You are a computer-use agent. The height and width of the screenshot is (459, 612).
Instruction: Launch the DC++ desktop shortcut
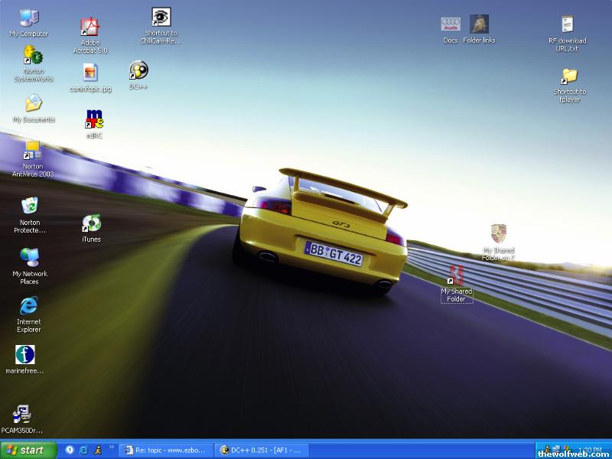(138, 71)
